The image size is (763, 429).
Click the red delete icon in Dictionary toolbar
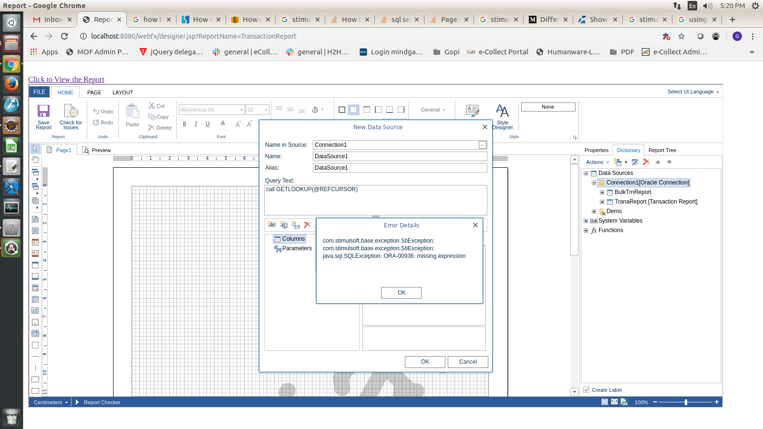pyautogui.click(x=646, y=162)
